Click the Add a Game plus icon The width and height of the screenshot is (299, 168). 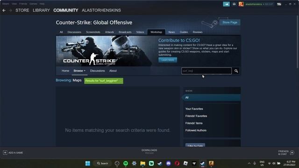pyautogui.click(x=5, y=153)
